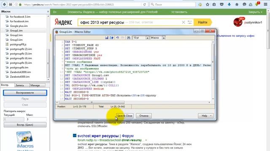Open the chat bubble toolbar icon

(x=244, y=5)
